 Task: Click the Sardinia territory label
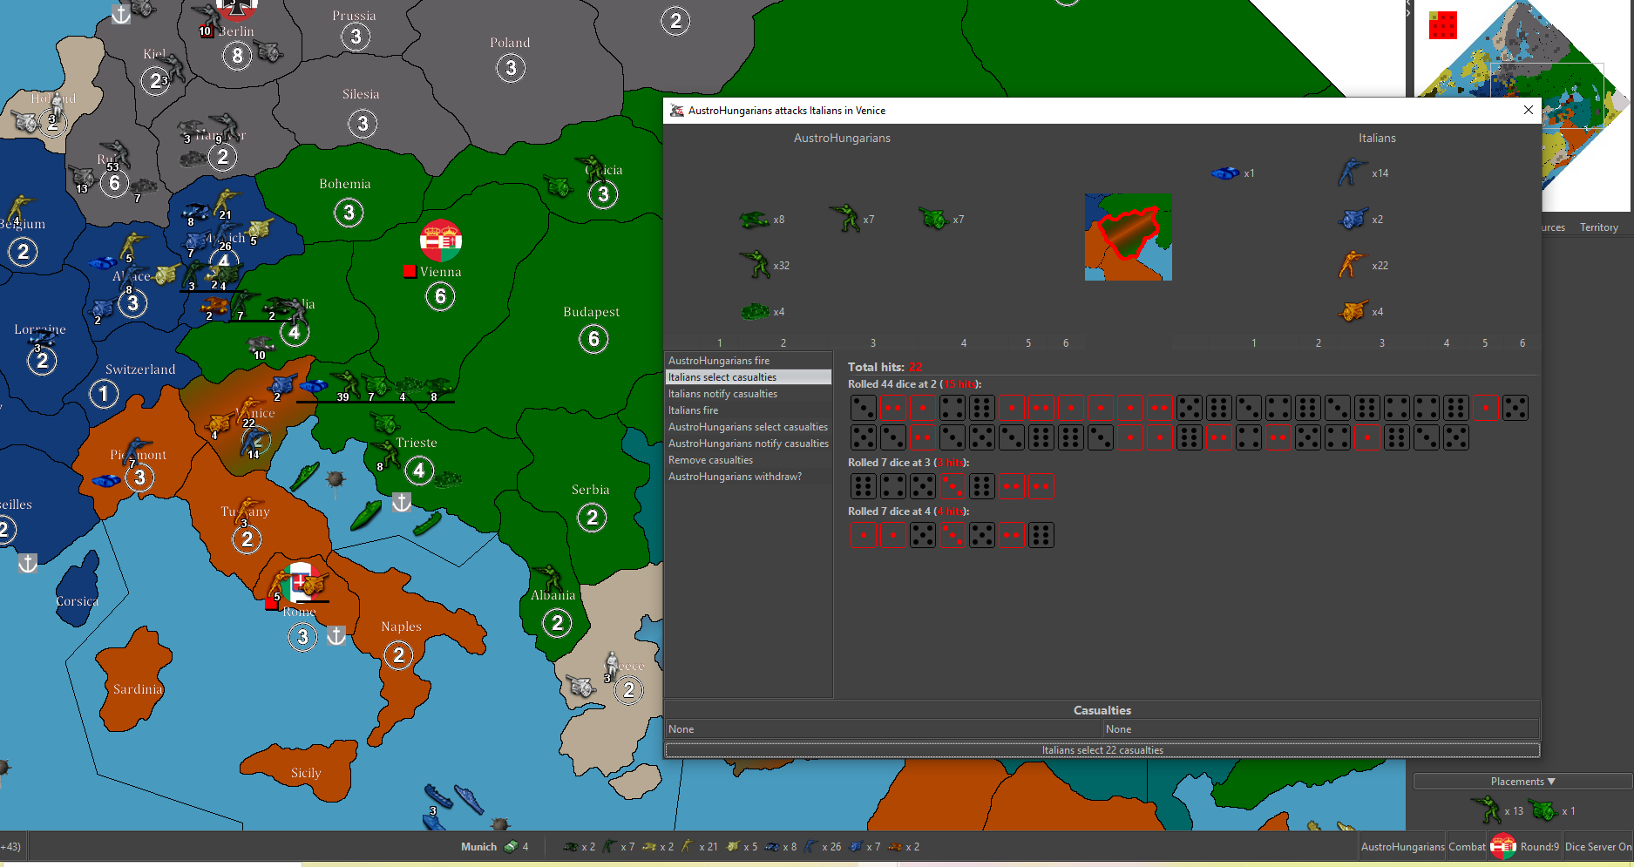(138, 689)
